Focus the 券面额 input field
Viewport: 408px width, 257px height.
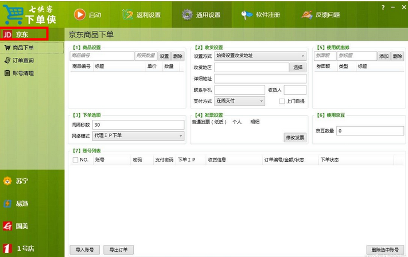(325, 56)
